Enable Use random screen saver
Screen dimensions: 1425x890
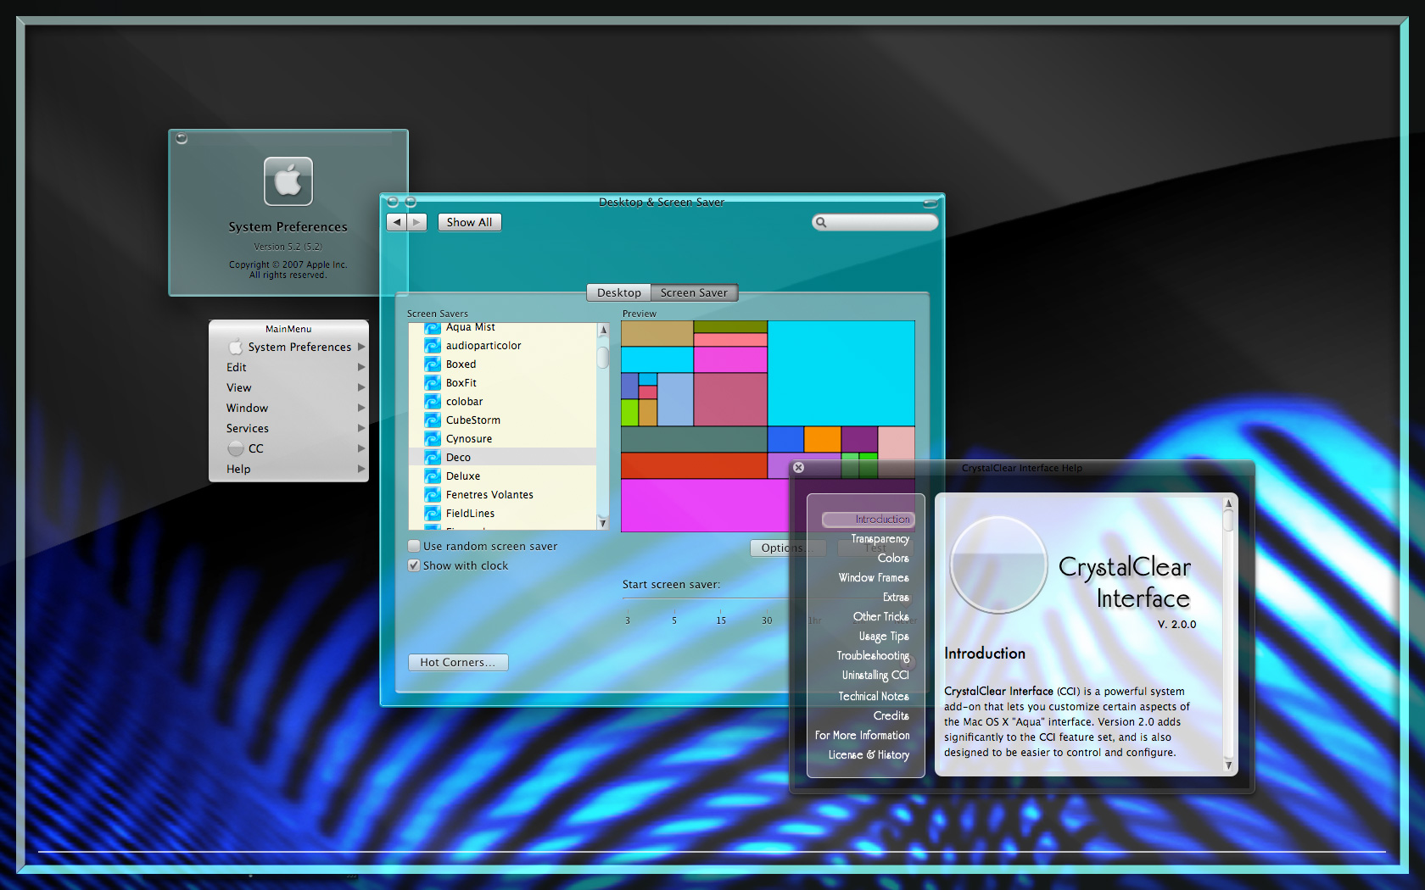point(414,546)
